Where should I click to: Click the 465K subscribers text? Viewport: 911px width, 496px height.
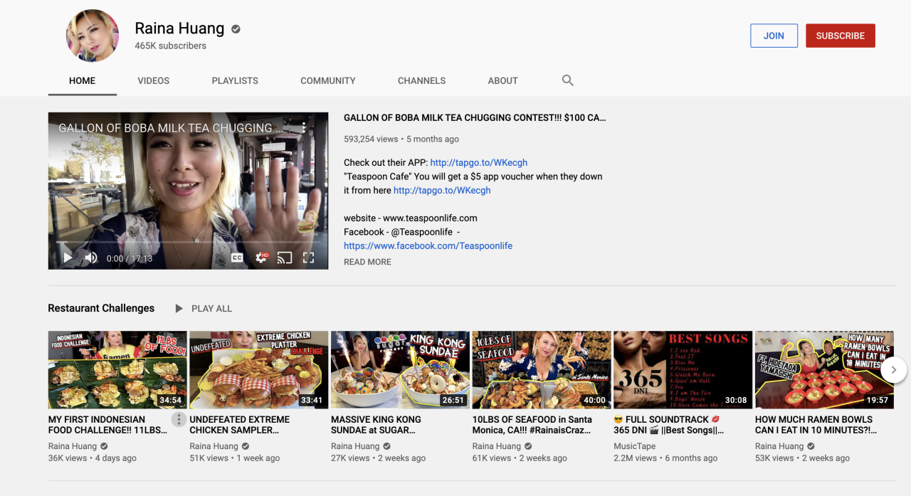point(171,46)
